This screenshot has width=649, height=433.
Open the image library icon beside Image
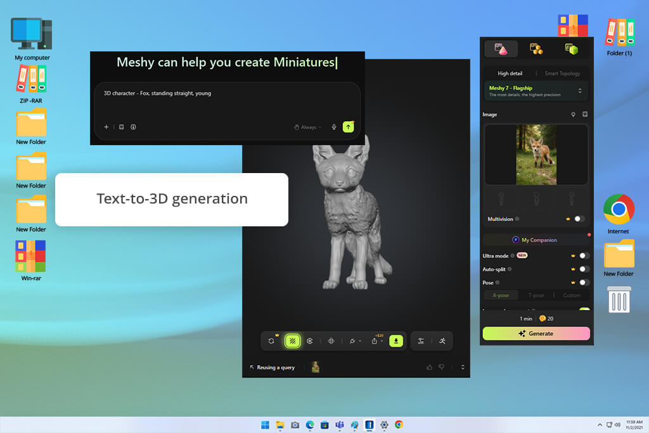tap(585, 114)
